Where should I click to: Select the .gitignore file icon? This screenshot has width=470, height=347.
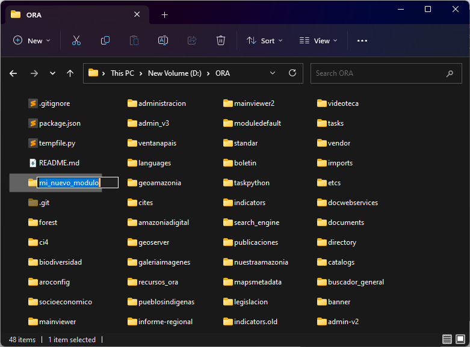[33, 103]
